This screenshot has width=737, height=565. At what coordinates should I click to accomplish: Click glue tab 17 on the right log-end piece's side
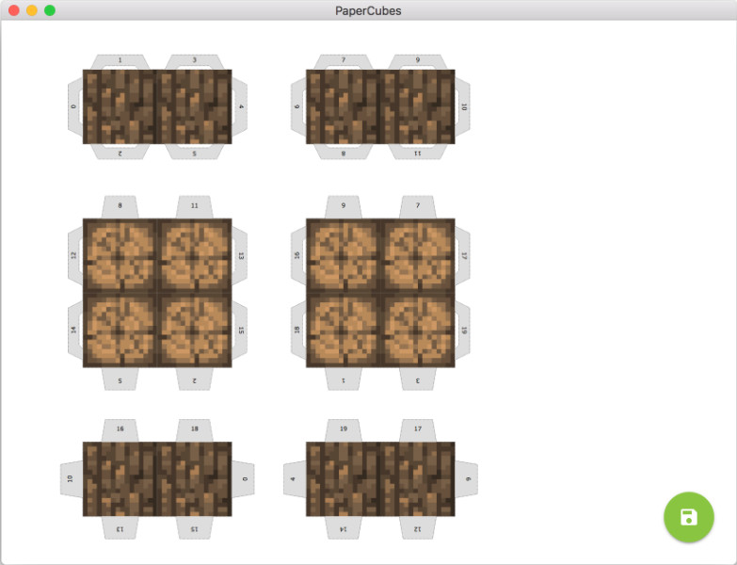pos(463,256)
